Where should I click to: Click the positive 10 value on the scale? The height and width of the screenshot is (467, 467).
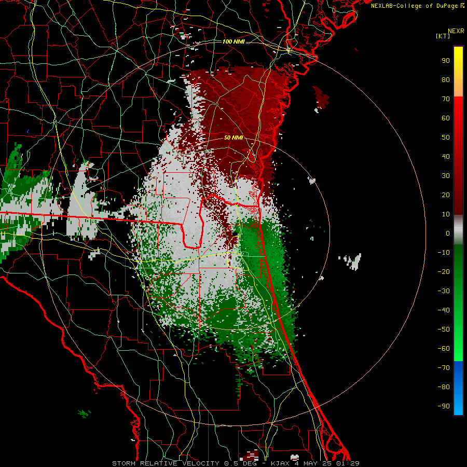tap(446, 214)
